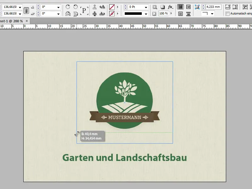
Task: Click the 4,233 mm corner size field
Action: 214,7
